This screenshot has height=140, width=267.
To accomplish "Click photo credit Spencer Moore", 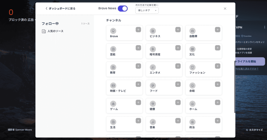I will coord(20,130).
